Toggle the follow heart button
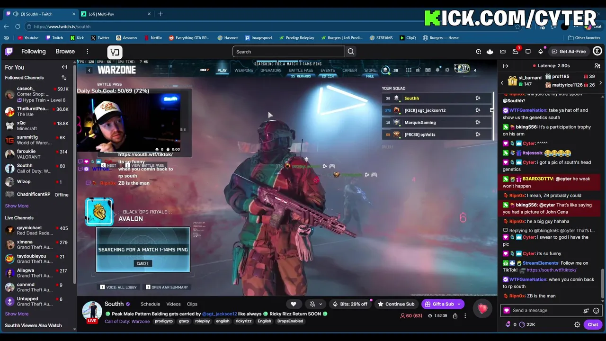This screenshot has height=341, width=606. (x=294, y=304)
